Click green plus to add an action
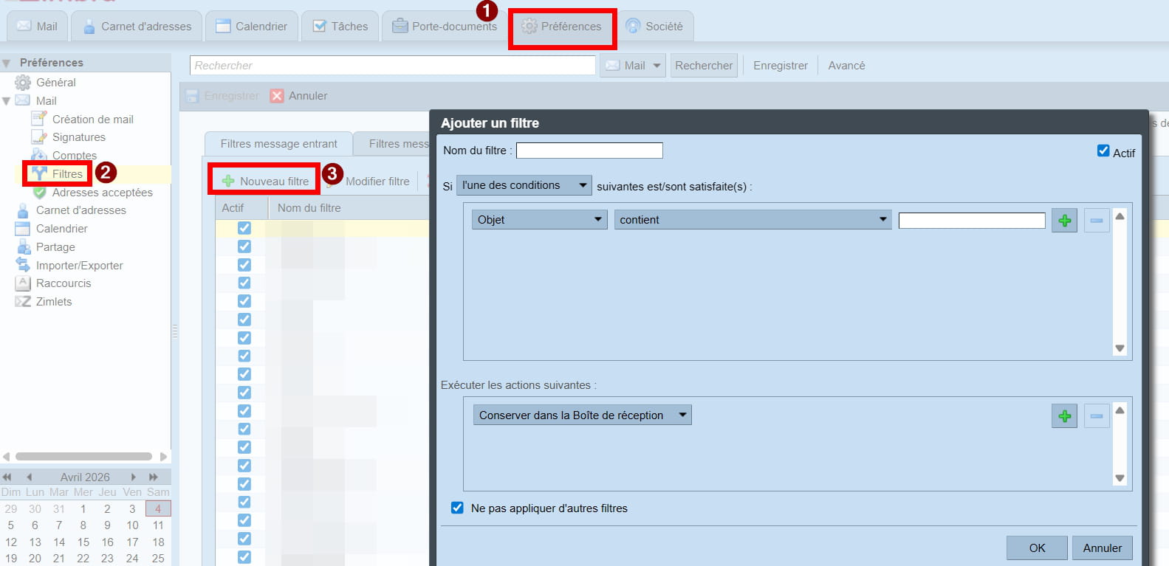This screenshot has width=1169, height=566. (1064, 416)
